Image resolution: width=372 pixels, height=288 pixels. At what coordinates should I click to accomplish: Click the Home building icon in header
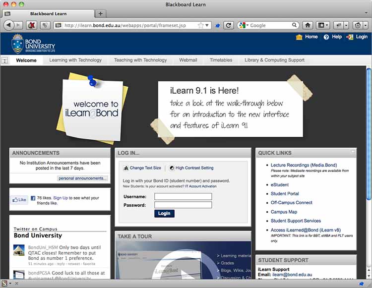[299, 37]
